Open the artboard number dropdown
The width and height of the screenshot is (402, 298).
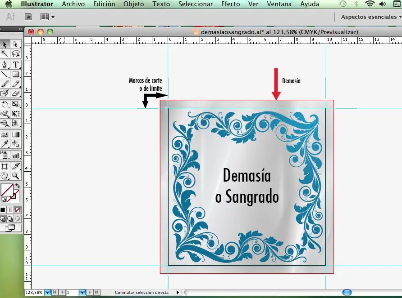(x=82, y=292)
